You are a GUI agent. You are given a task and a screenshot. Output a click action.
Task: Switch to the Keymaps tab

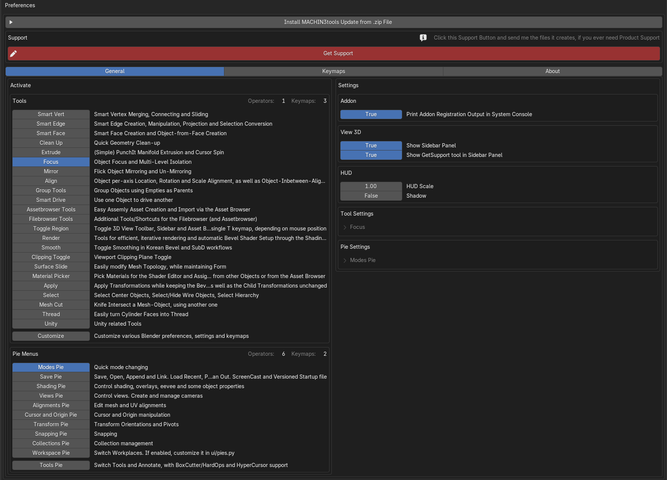coord(334,71)
